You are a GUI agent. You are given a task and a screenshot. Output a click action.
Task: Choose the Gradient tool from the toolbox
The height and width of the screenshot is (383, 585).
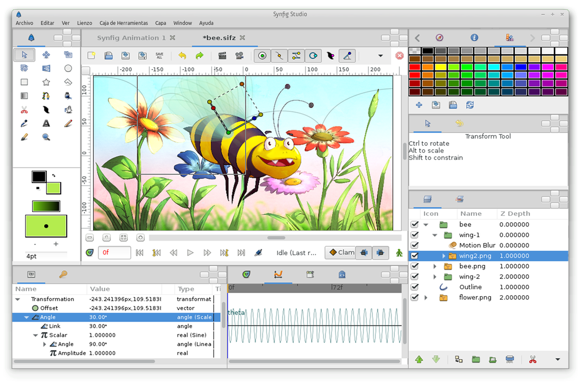pos(24,96)
